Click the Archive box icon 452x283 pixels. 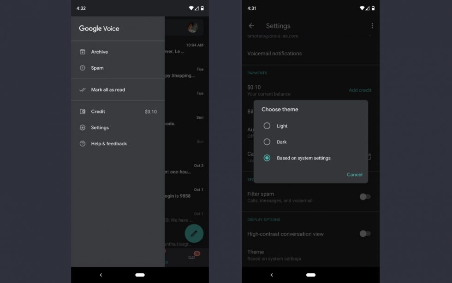point(83,52)
